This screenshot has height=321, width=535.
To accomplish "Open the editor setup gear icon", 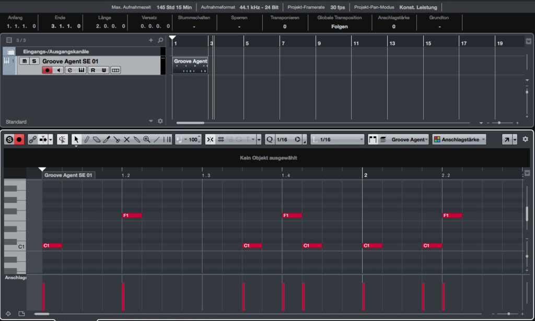I will pyautogui.click(x=526, y=139).
